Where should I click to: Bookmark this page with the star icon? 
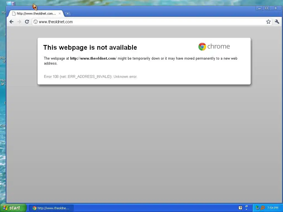point(268,22)
